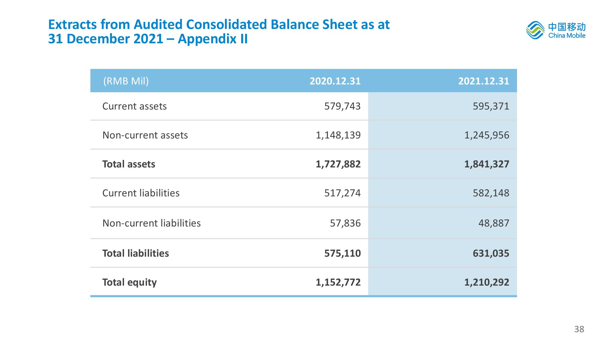
Task: Click value 595,371 for Current assets
Action: point(491,106)
